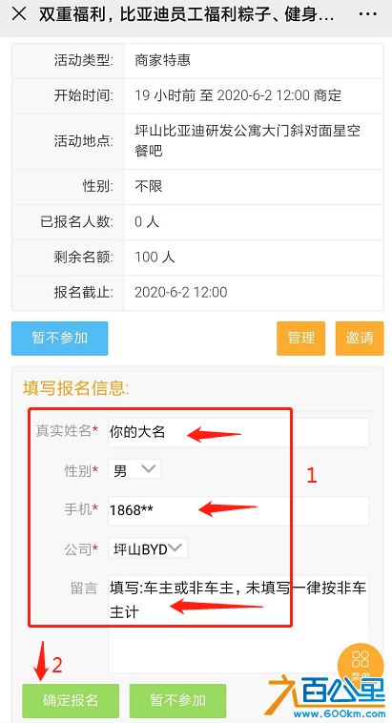
Task: Click the 活动地点 address value cell
Action: tap(254, 141)
